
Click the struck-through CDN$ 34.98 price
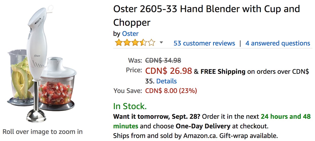click(163, 60)
